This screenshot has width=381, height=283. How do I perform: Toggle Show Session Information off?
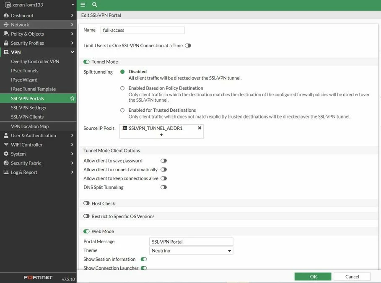coord(144,259)
